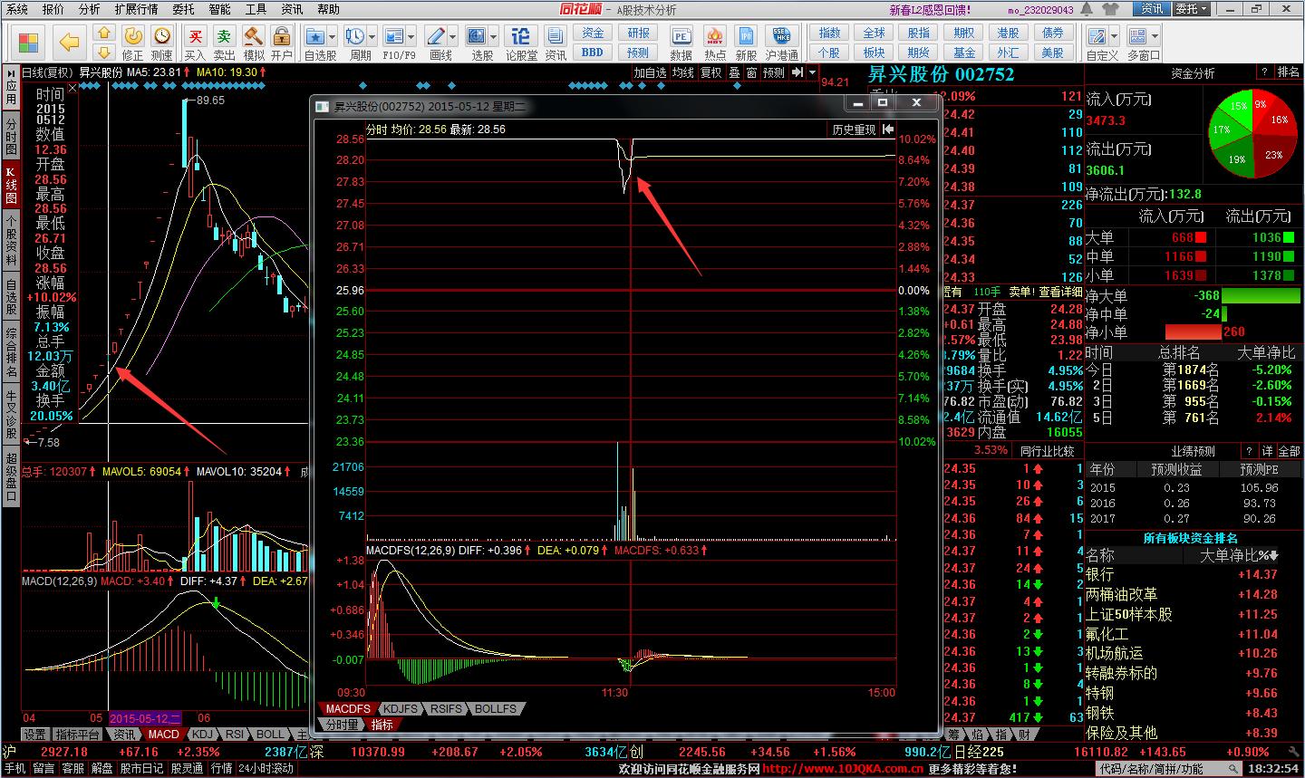Toggle the 均线 moving average display
1305x778 pixels.
click(x=682, y=72)
